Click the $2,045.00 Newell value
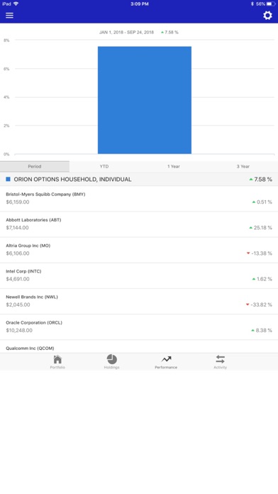Screen dimensions: 278x494 [18, 304]
